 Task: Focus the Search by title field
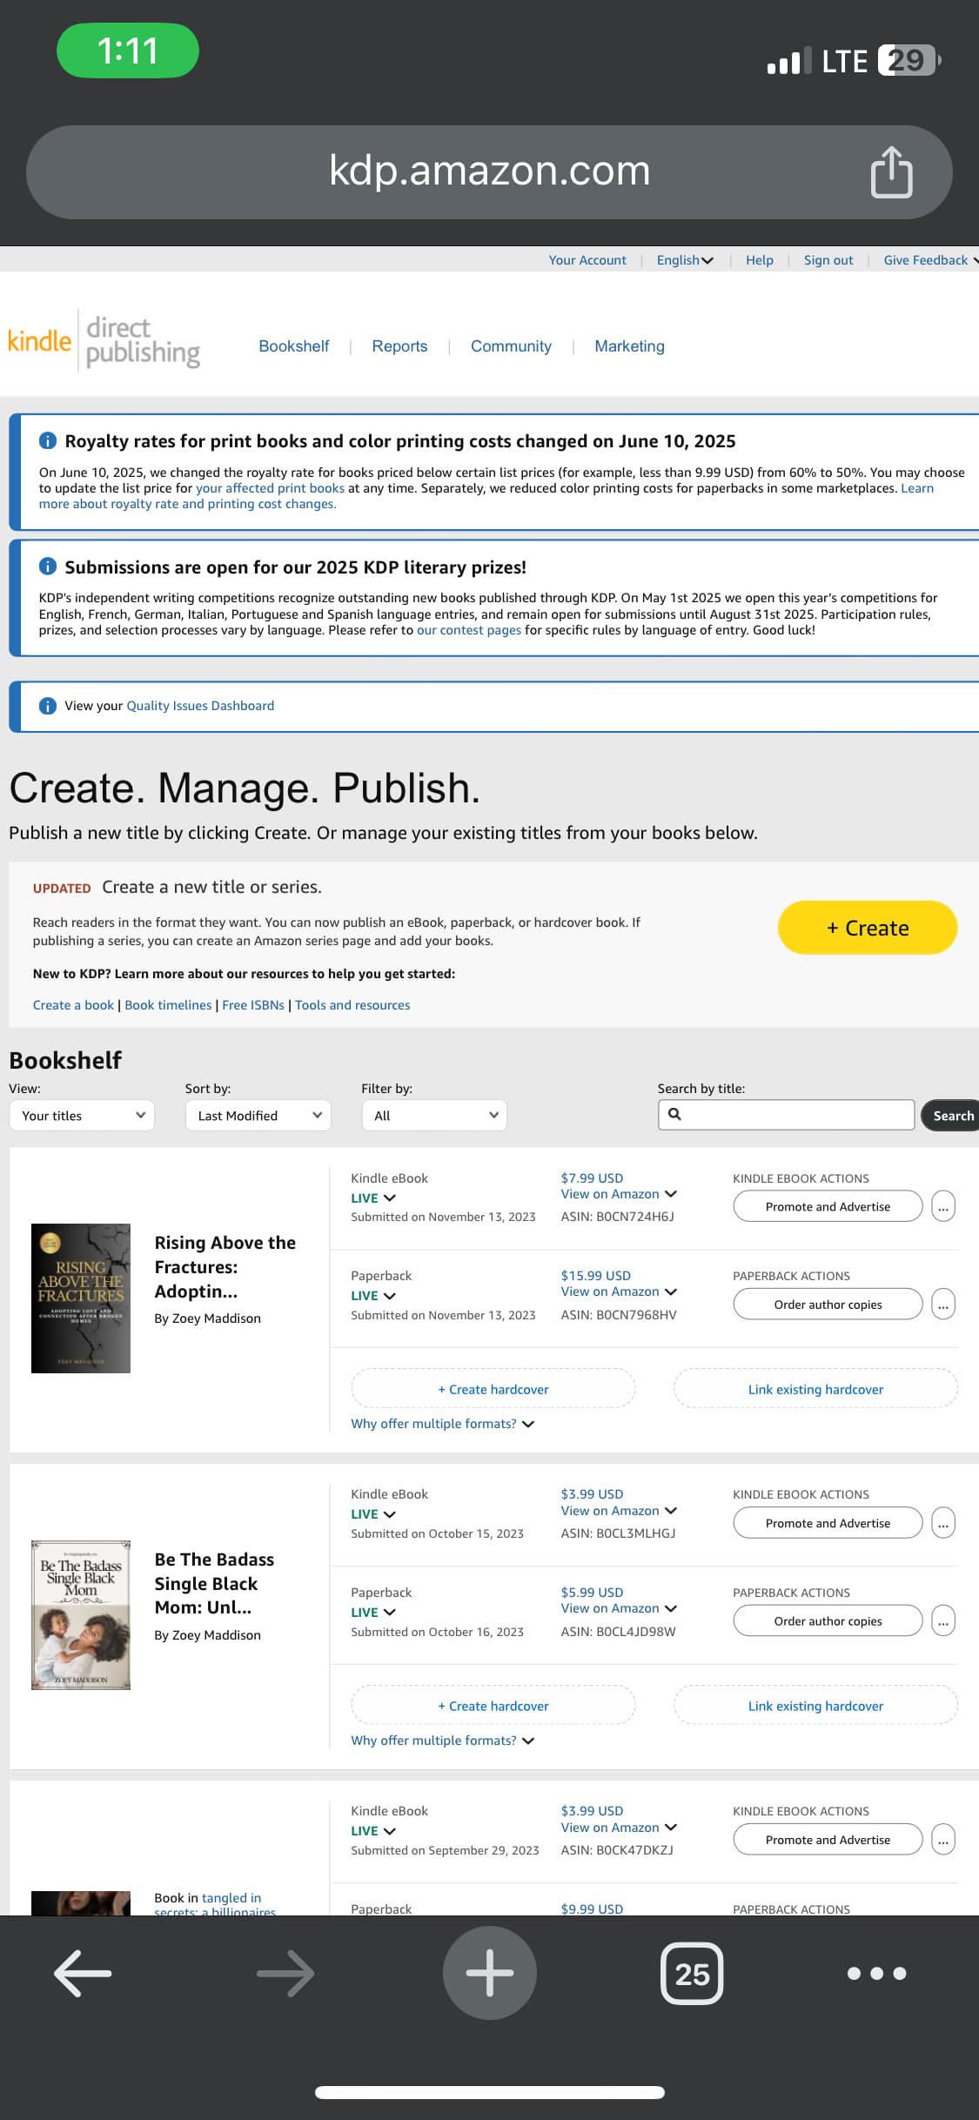[x=786, y=1115]
